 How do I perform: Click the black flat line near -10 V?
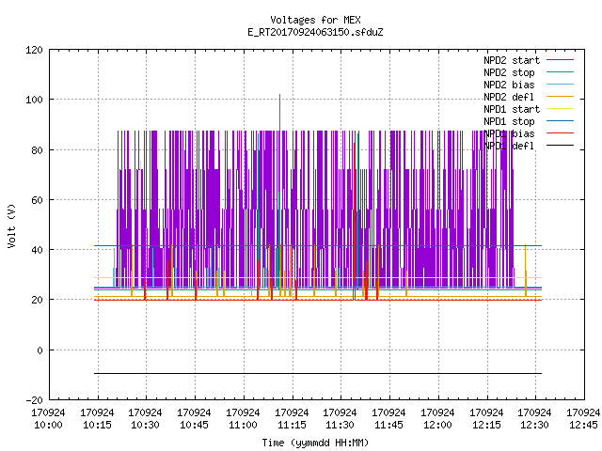pos(318,373)
